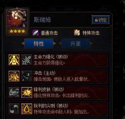Screen dimensions: 125x119
Task: Choose the gray masked face trait icon
Action: pyautogui.click(x=27, y=76)
